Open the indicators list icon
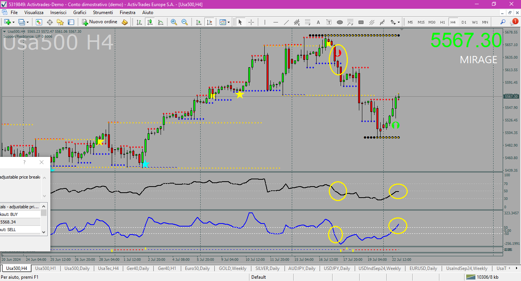Screen dimensions: 521x281 tap(223, 22)
